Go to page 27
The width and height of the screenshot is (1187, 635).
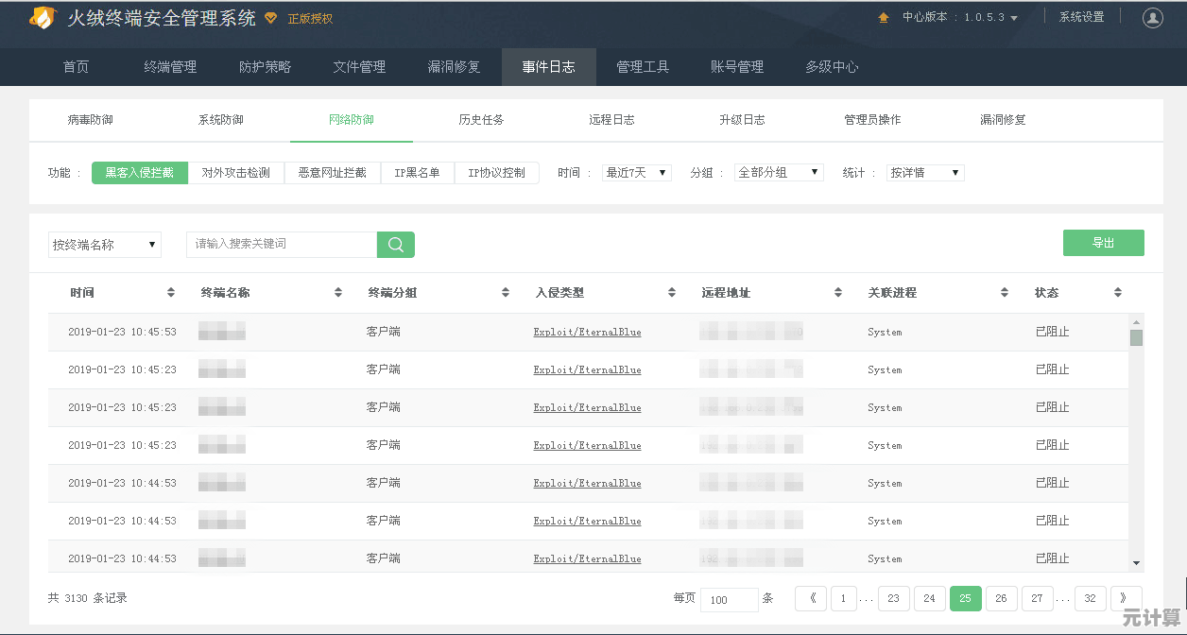click(1038, 598)
